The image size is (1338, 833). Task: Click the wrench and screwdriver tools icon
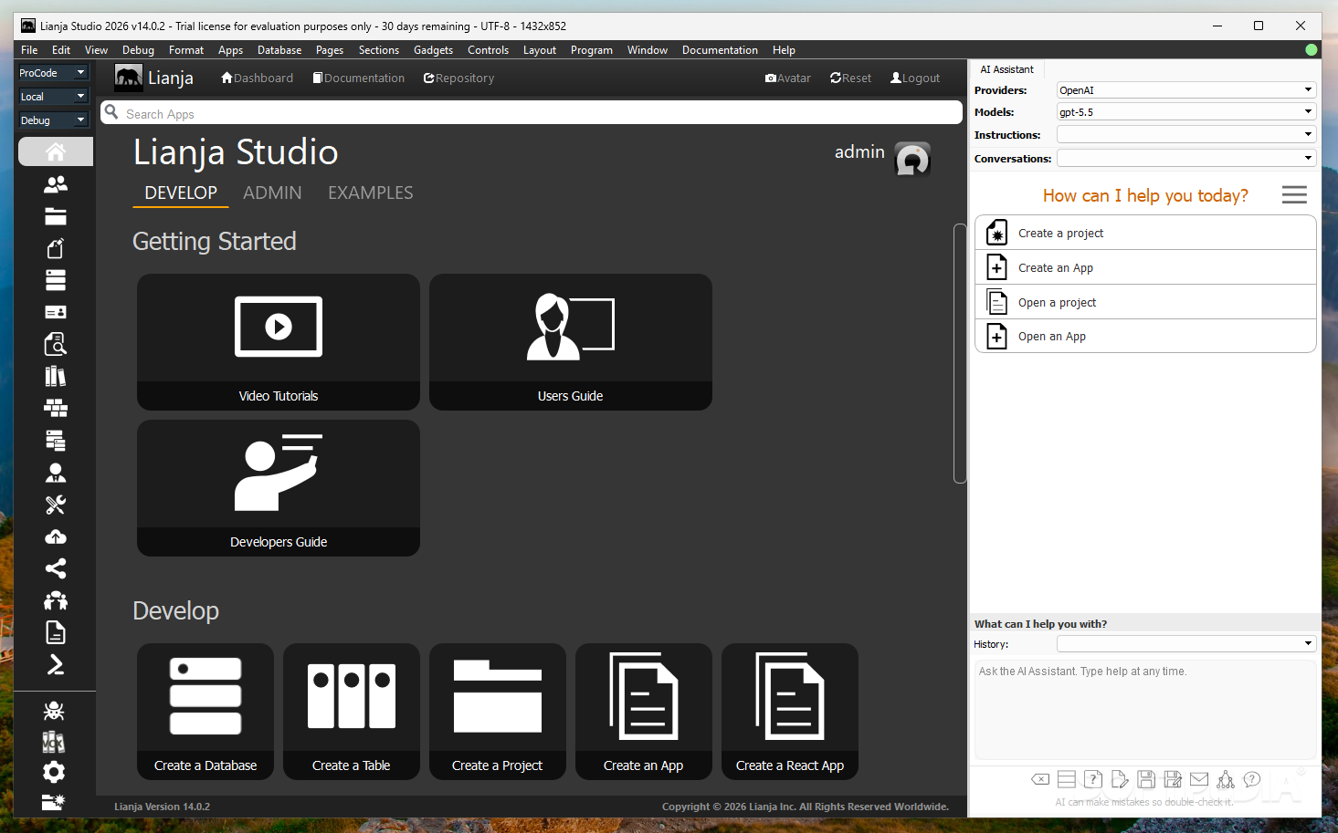pyautogui.click(x=56, y=505)
